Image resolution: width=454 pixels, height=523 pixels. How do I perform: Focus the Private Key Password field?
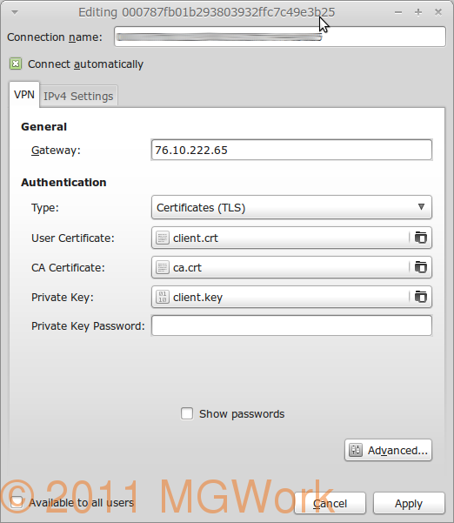(x=291, y=325)
